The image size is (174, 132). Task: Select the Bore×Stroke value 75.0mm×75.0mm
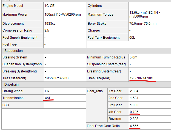143,24
